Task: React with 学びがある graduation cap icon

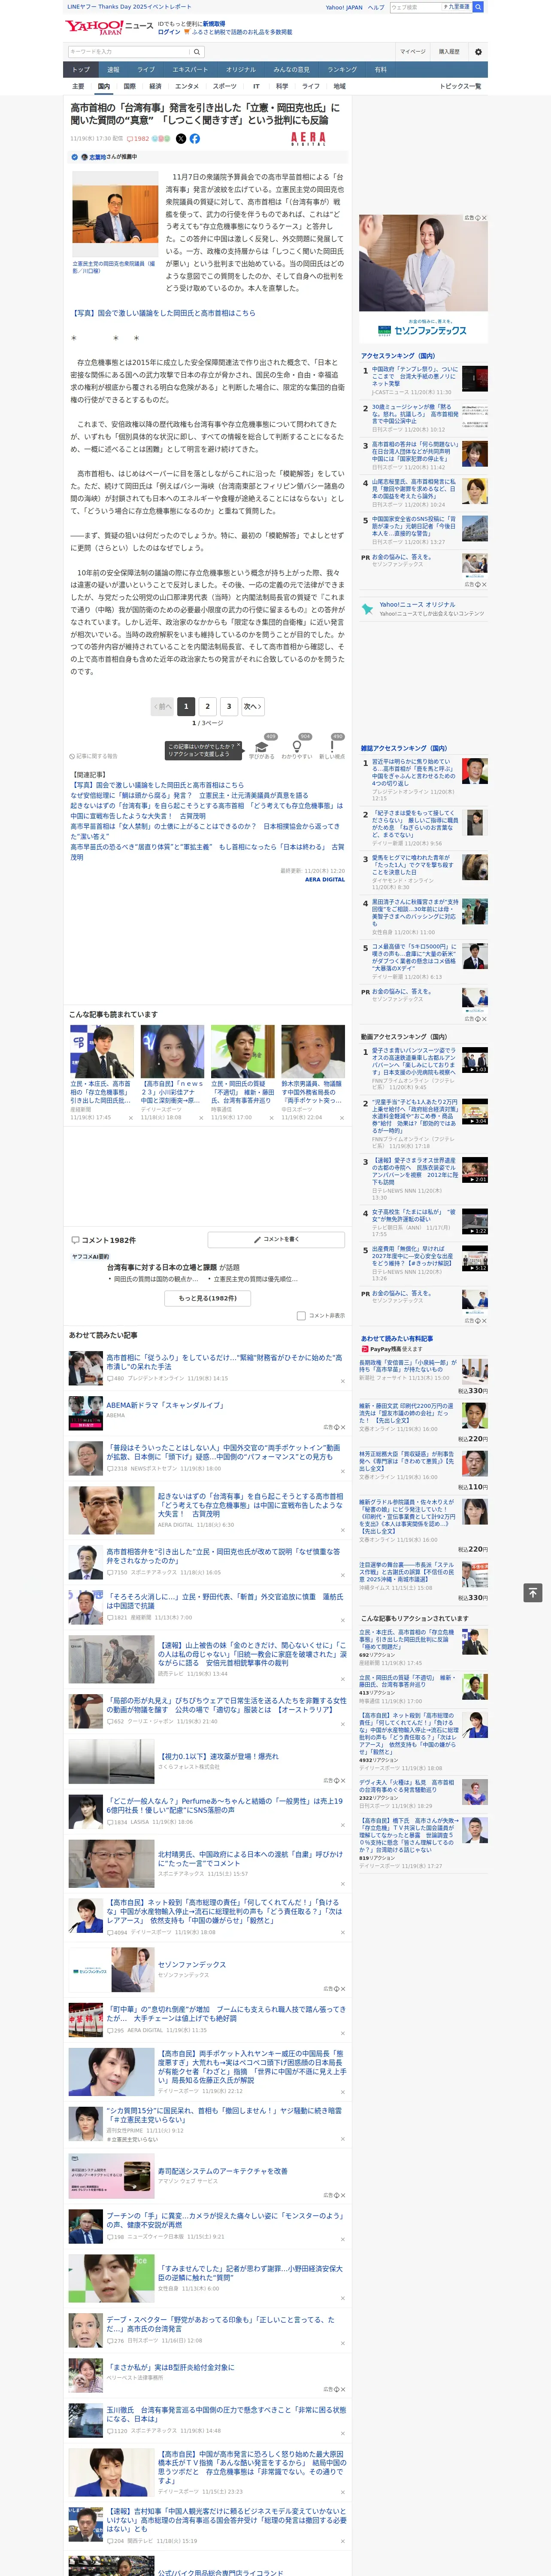Action: tap(263, 747)
